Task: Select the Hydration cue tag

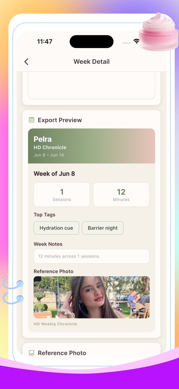Action: point(56,228)
